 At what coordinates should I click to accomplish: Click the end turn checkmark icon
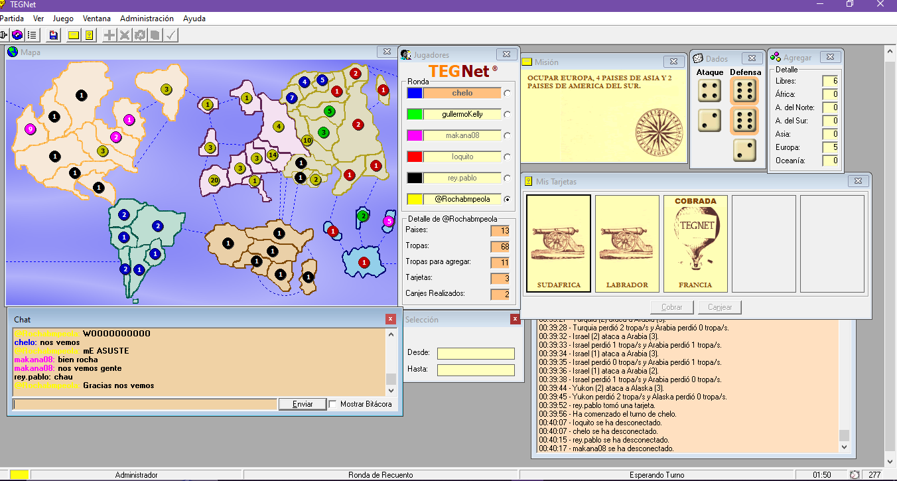click(x=171, y=34)
